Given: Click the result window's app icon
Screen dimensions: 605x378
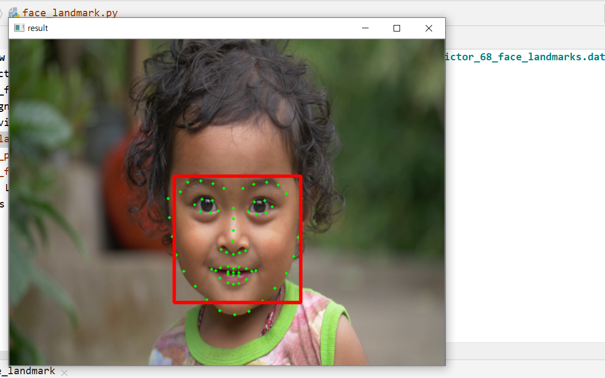Looking at the screenshot, I should click(19, 28).
